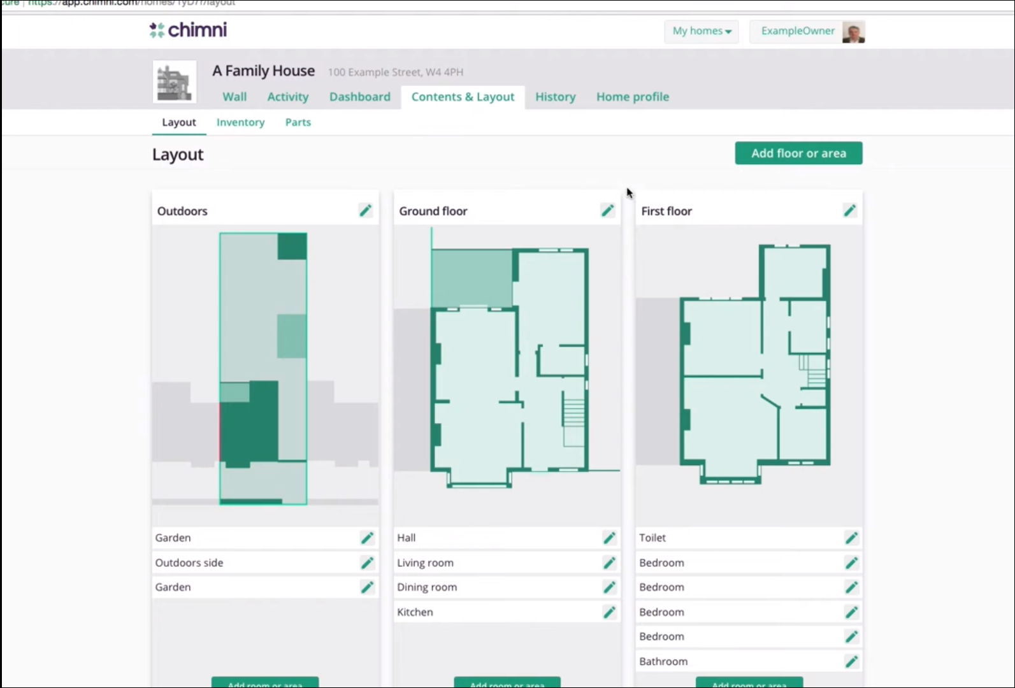Click the Dining room row
The image size is (1015, 688).
click(x=507, y=587)
